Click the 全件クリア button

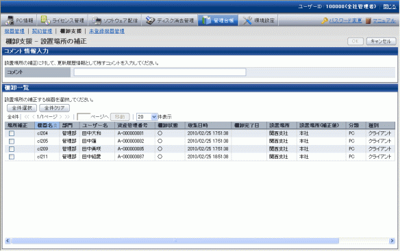(54, 108)
